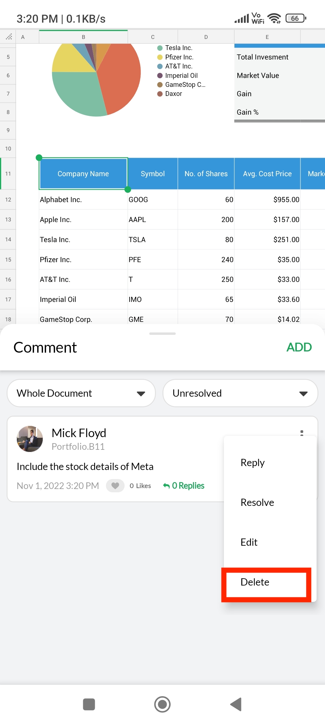
Task: Tap the select-all corner icon of sheet
Action: pos(8,37)
